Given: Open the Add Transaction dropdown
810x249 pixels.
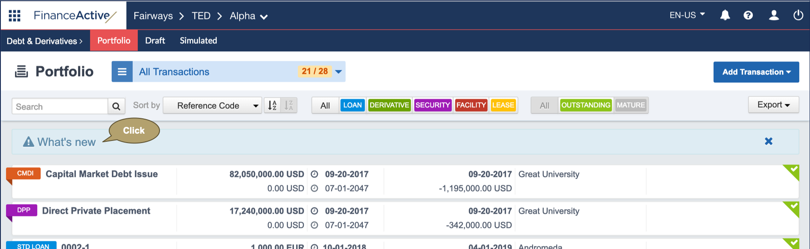Looking at the screenshot, I should [756, 72].
